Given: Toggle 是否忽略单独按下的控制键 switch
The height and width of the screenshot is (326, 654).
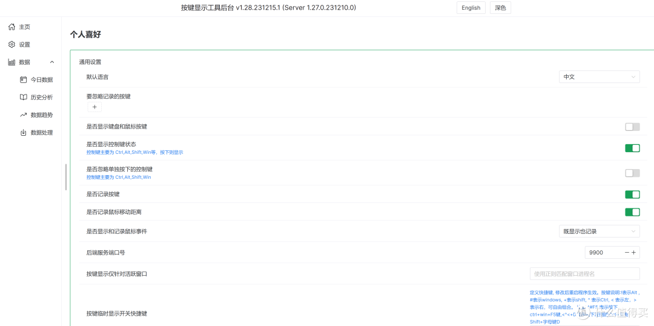Looking at the screenshot, I should pos(632,173).
